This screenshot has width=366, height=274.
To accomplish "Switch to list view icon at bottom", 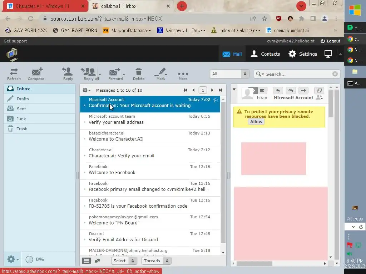I will click(x=86, y=261).
